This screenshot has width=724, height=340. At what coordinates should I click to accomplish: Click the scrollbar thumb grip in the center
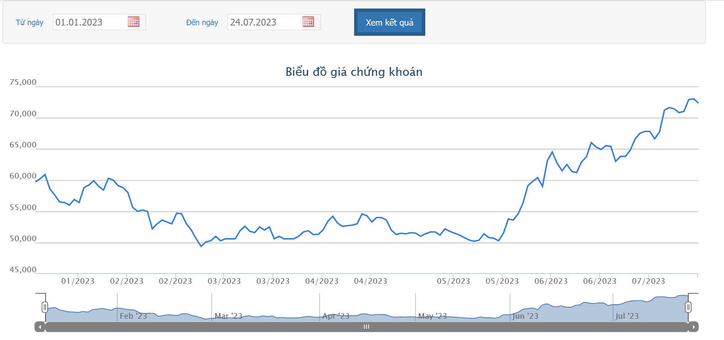(x=366, y=327)
